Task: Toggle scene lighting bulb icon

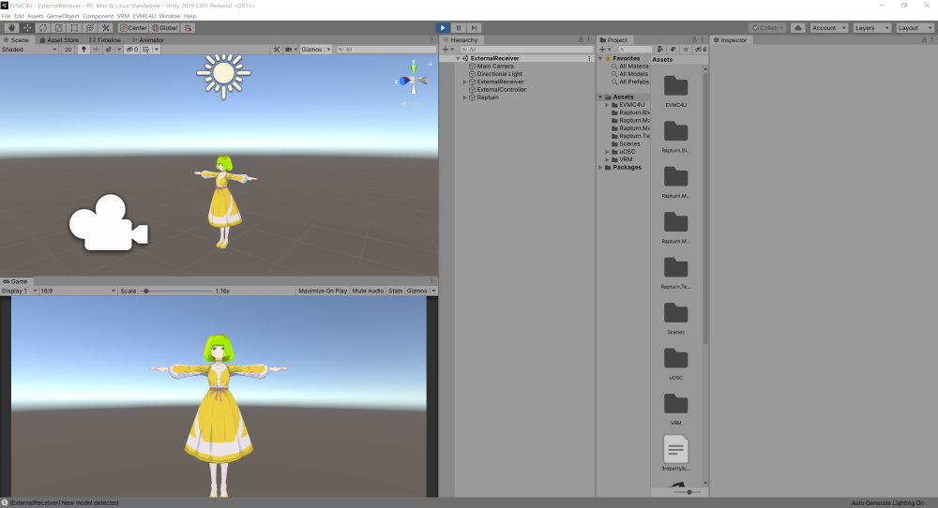Action: coord(83,49)
